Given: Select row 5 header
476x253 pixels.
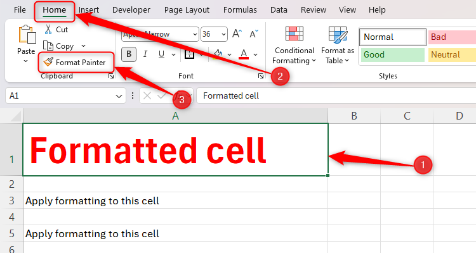Looking at the screenshot, I should coord(11,233).
